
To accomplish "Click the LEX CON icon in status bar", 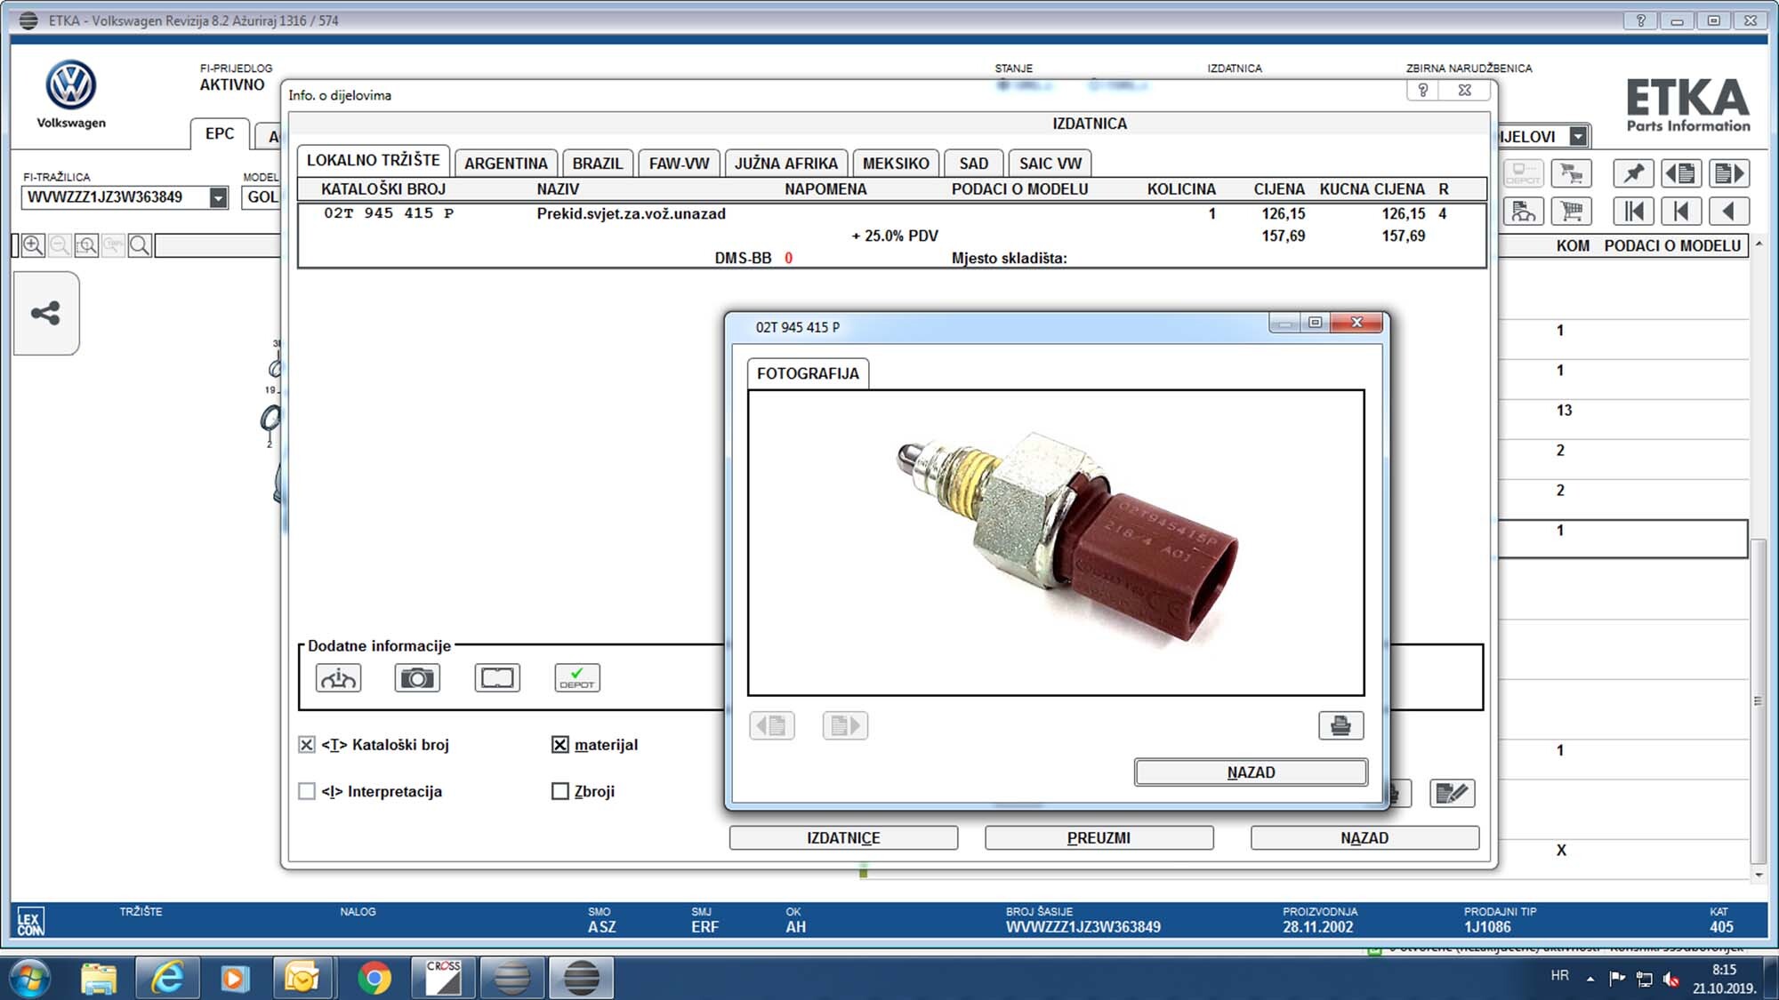I will coord(30,921).
